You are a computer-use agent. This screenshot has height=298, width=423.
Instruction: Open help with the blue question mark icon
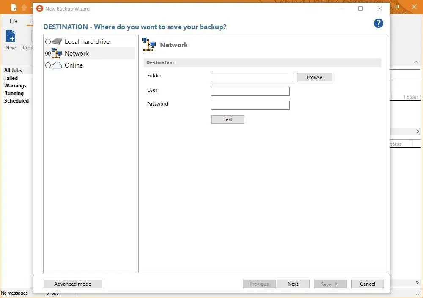coord(379,23)
